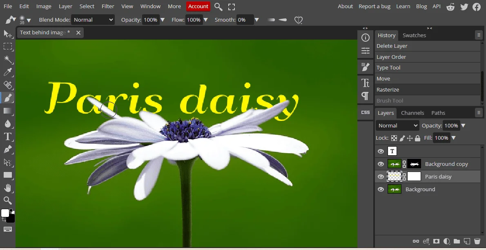Screen dimensions: 486x250
Task: Open the CSS panel icon
Action: click(x=366, y=112)
